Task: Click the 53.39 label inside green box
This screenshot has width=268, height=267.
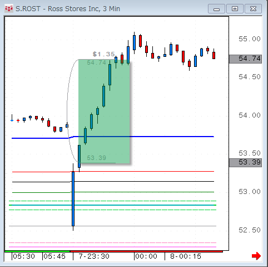Action: [x=97, y=158]
